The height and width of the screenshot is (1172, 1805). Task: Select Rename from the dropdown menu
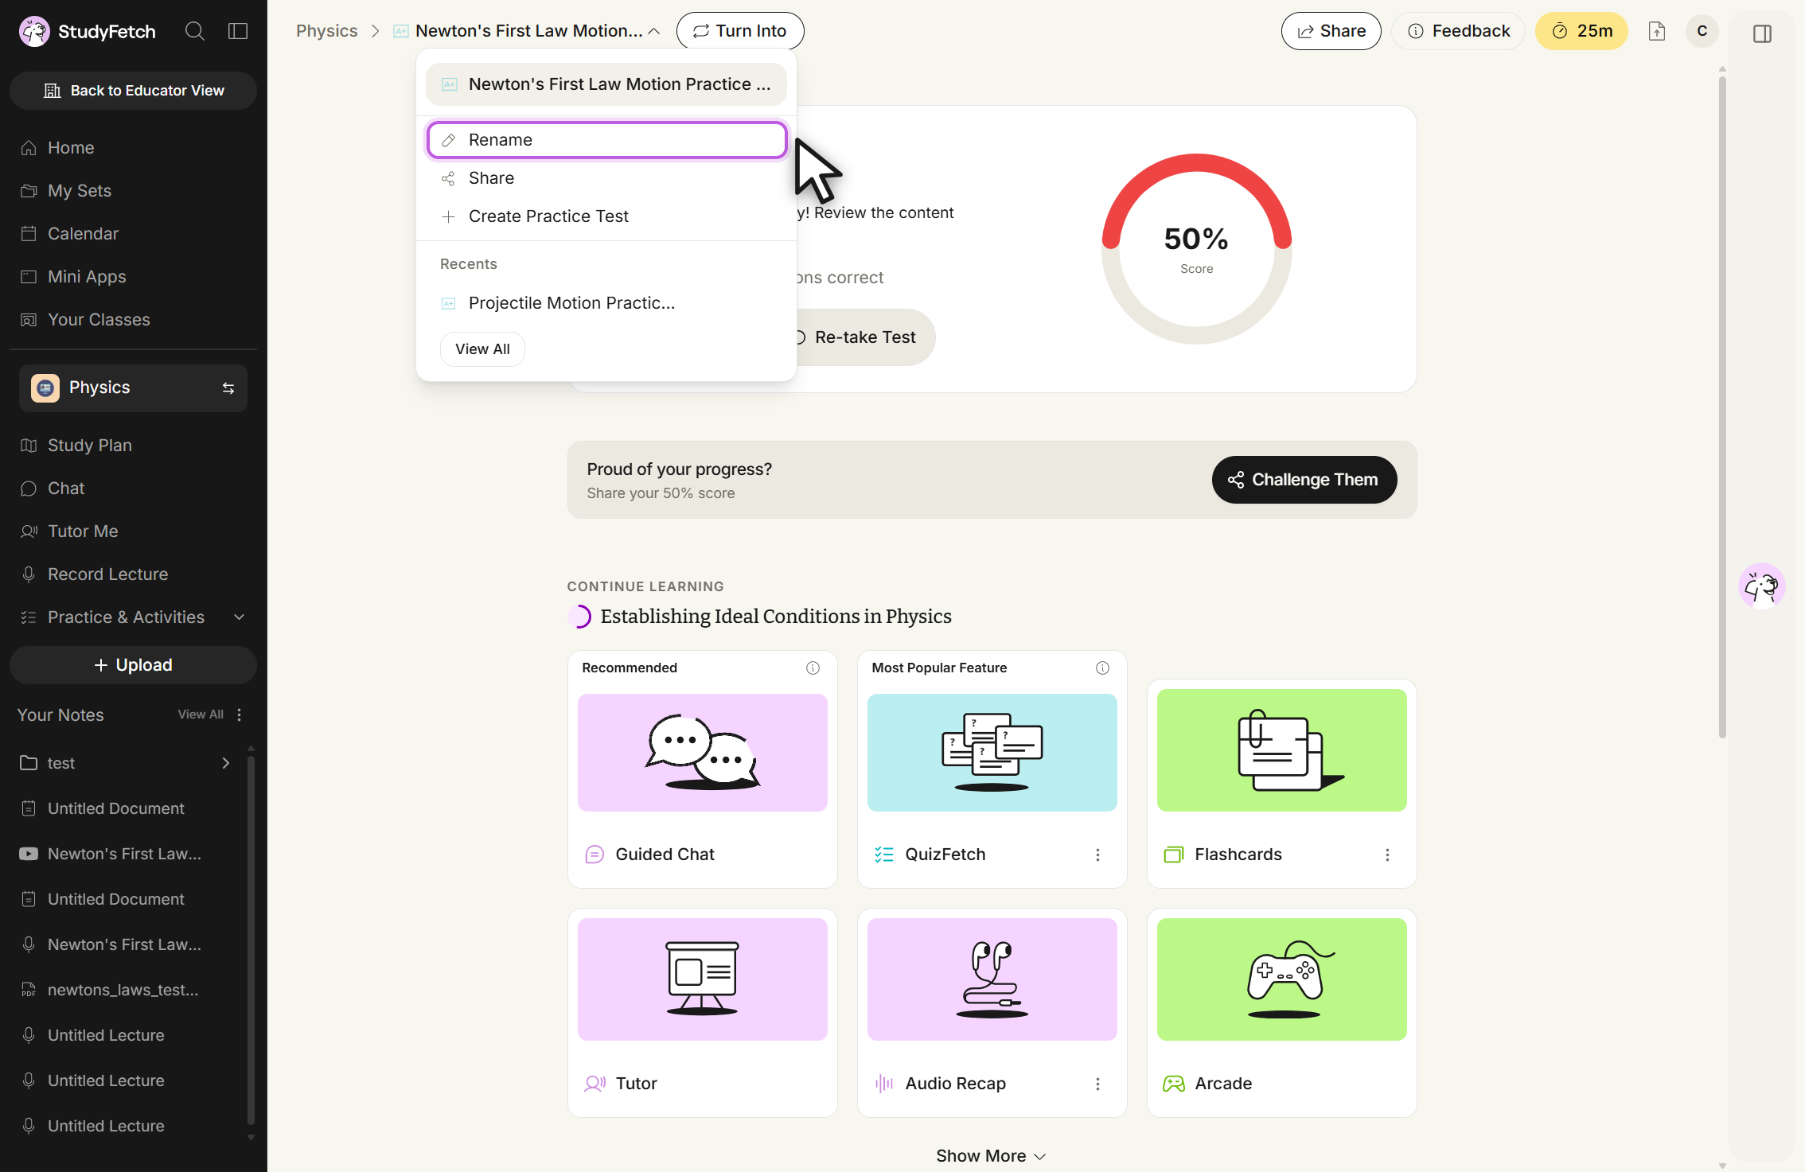pos(606,140)
